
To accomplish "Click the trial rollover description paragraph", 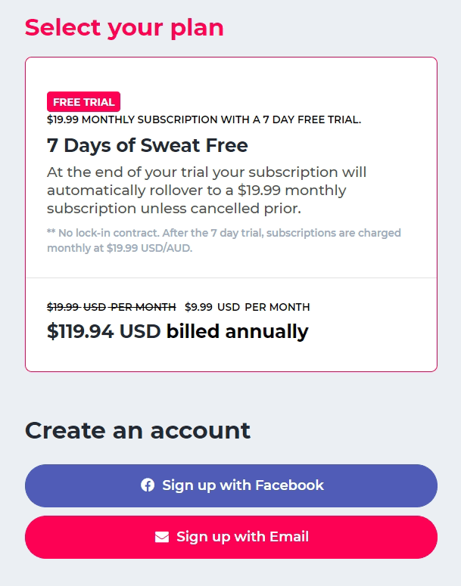I will [207, 191].
